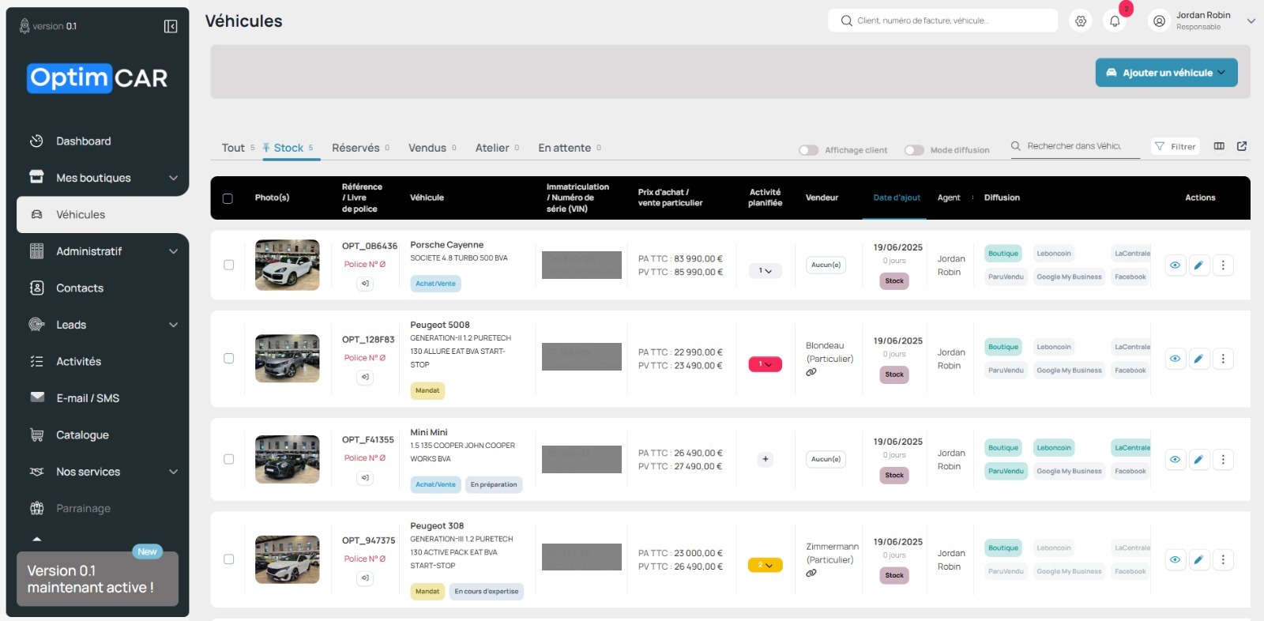Click the export icon beside Filtrer
This screenshot has width=1264, height=621.
click(x=1242, y=146)
